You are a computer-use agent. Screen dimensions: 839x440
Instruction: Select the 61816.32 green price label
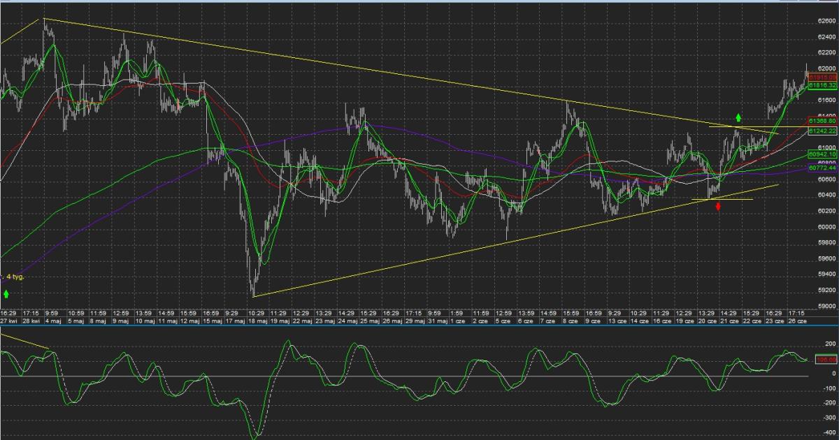pos(823,85)
